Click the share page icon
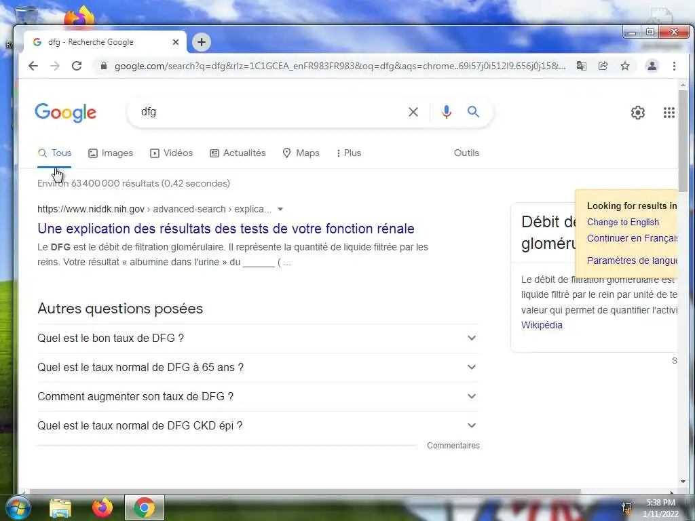The image size is (695, 521). pyautogui.click(x=603, y=66)
